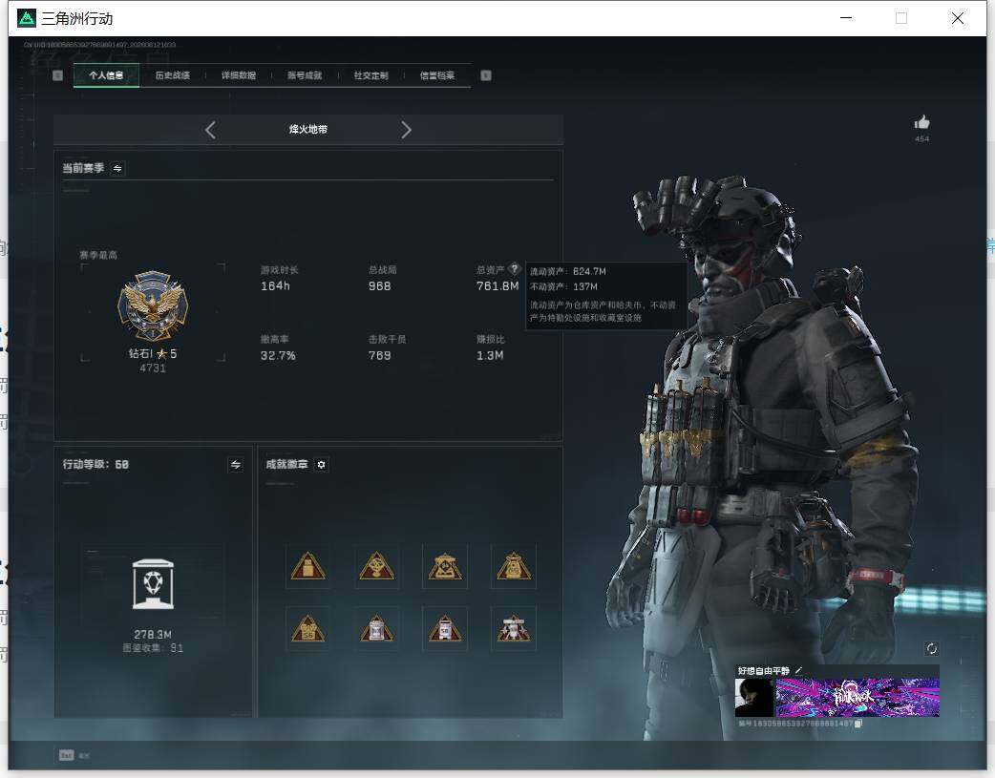Go to previous mode with left chevron beside 烽火地带
Screen dimensions: 995x778
coord(211,130)
